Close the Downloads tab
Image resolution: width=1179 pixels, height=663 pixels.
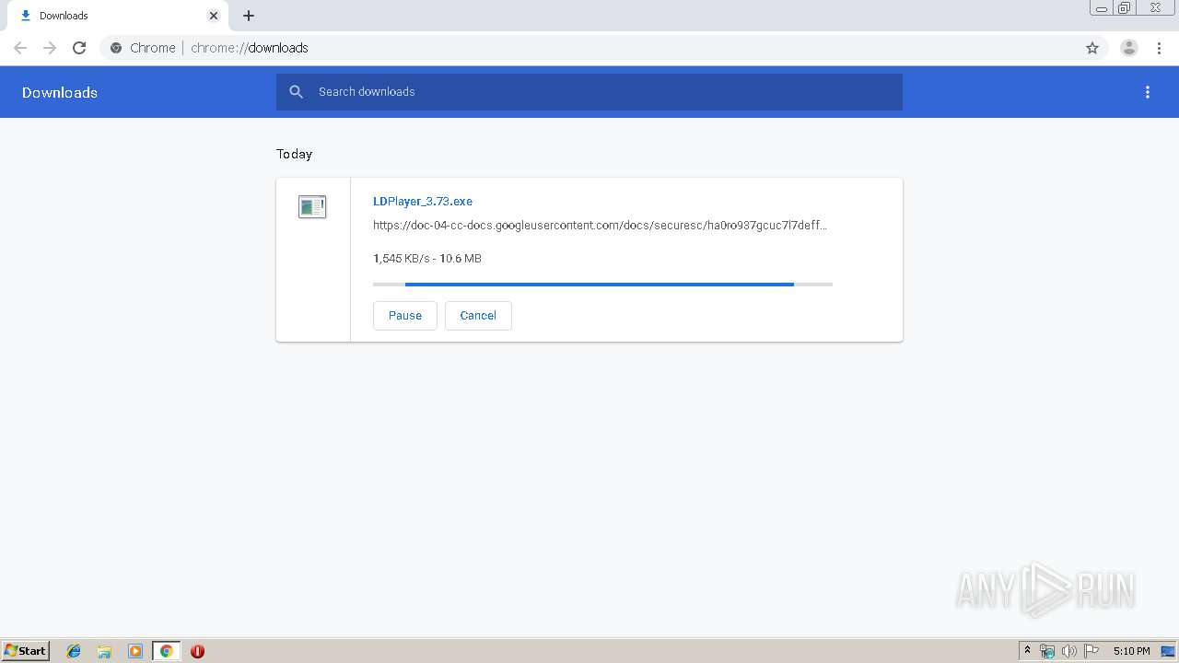pos(214,16)
